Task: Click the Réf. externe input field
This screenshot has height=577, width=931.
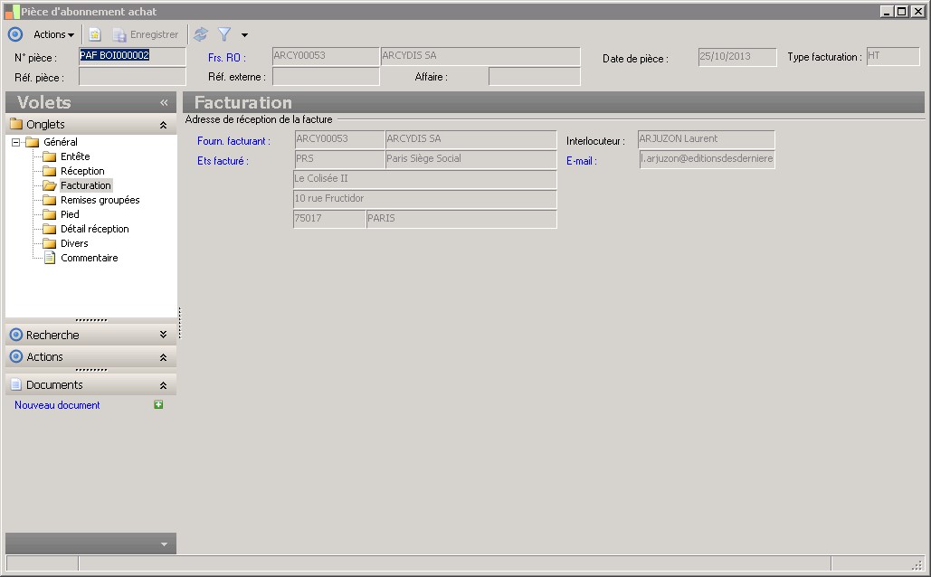Action: pyautogui.click(x=326, y=77)
